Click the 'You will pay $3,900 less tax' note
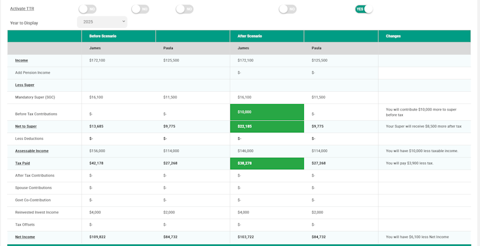This screenshot has height=246, width=480. [410, 163]
